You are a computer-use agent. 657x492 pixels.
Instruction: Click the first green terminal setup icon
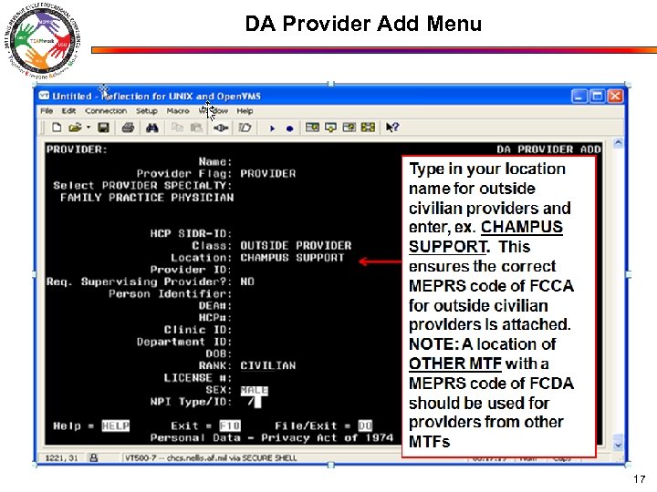312,128
